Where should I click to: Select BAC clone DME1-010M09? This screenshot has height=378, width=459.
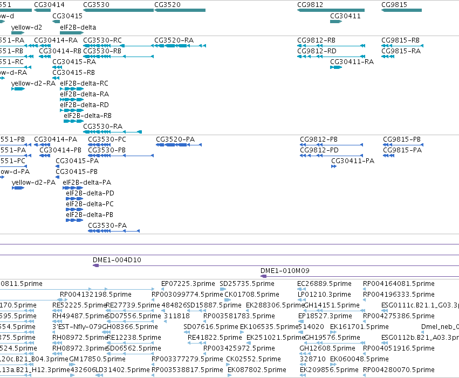[x=285, y=271]
